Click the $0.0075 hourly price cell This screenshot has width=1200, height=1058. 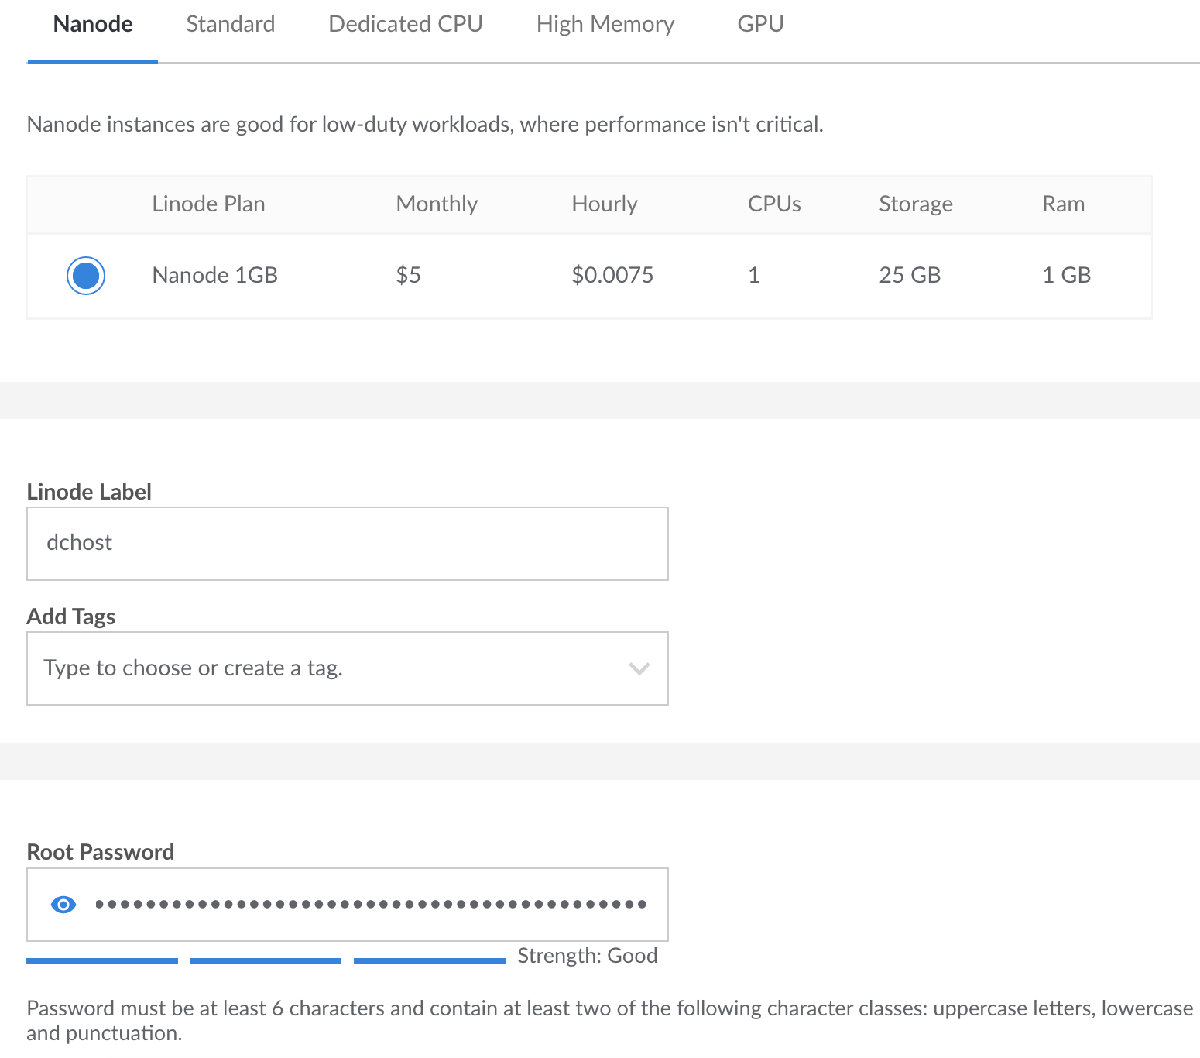pyautogui.click(x=612, y=276)
